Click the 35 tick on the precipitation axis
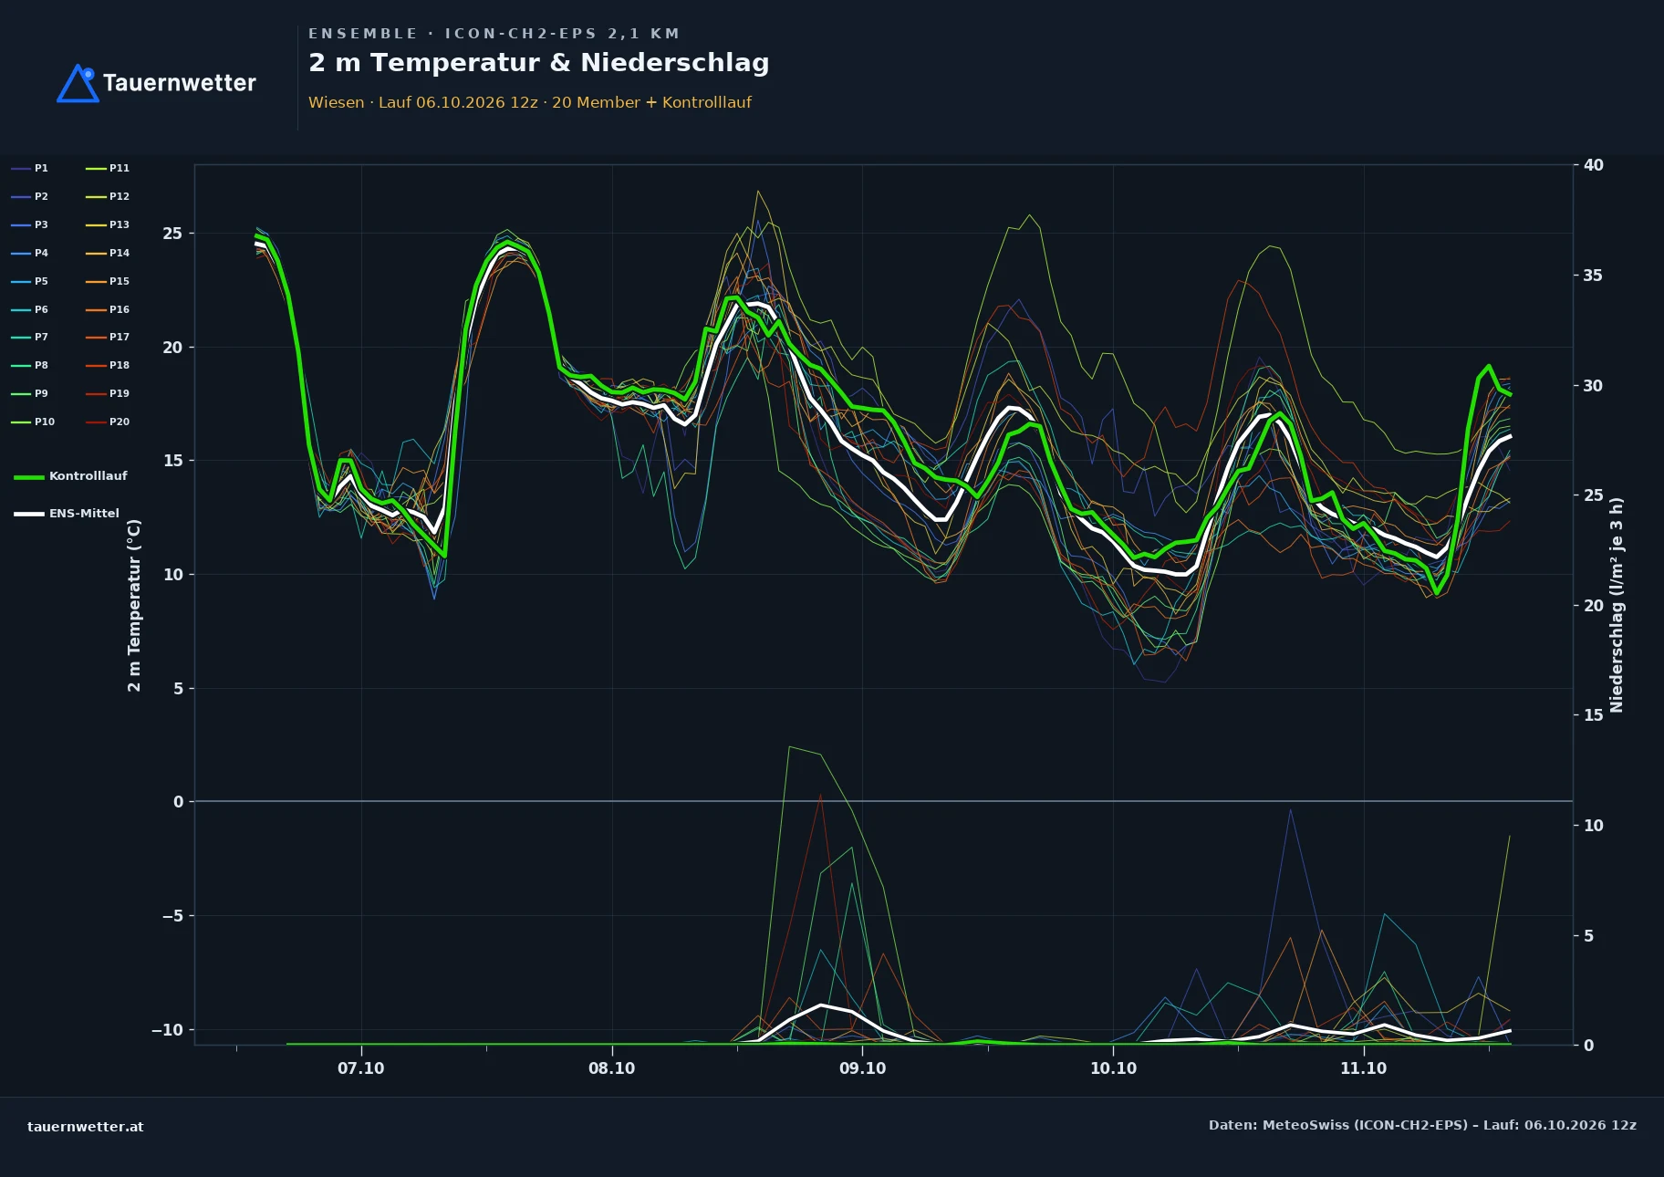 pos(1594,276)
